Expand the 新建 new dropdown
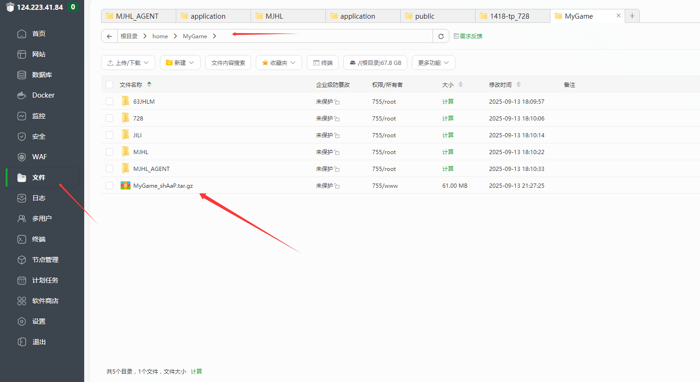This screenshot has width=700, height=382. [x=180, y=63]
